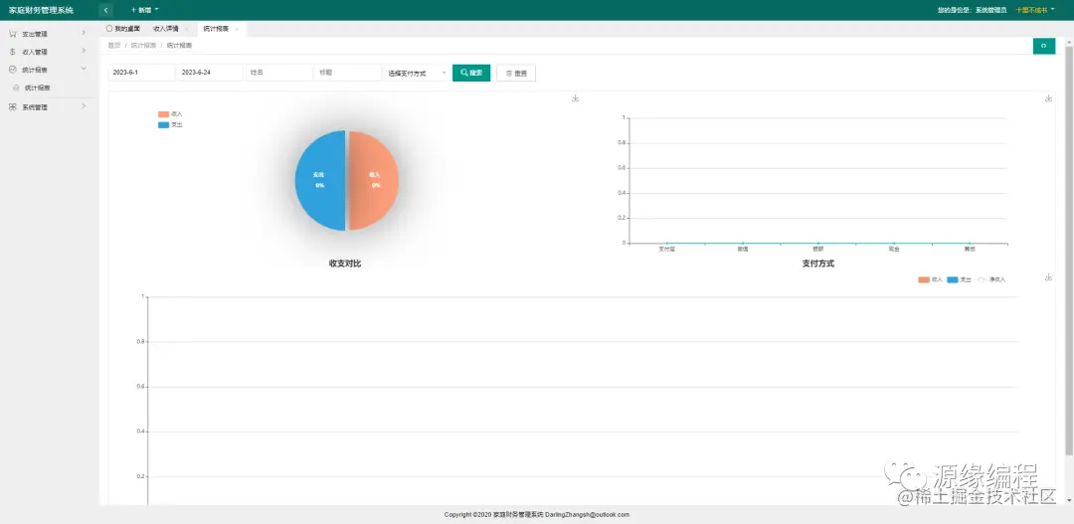1074x524 pixels.
Task: Select the active 统计报表 tab
Action: pyautogui.click(x=217, y=29)
